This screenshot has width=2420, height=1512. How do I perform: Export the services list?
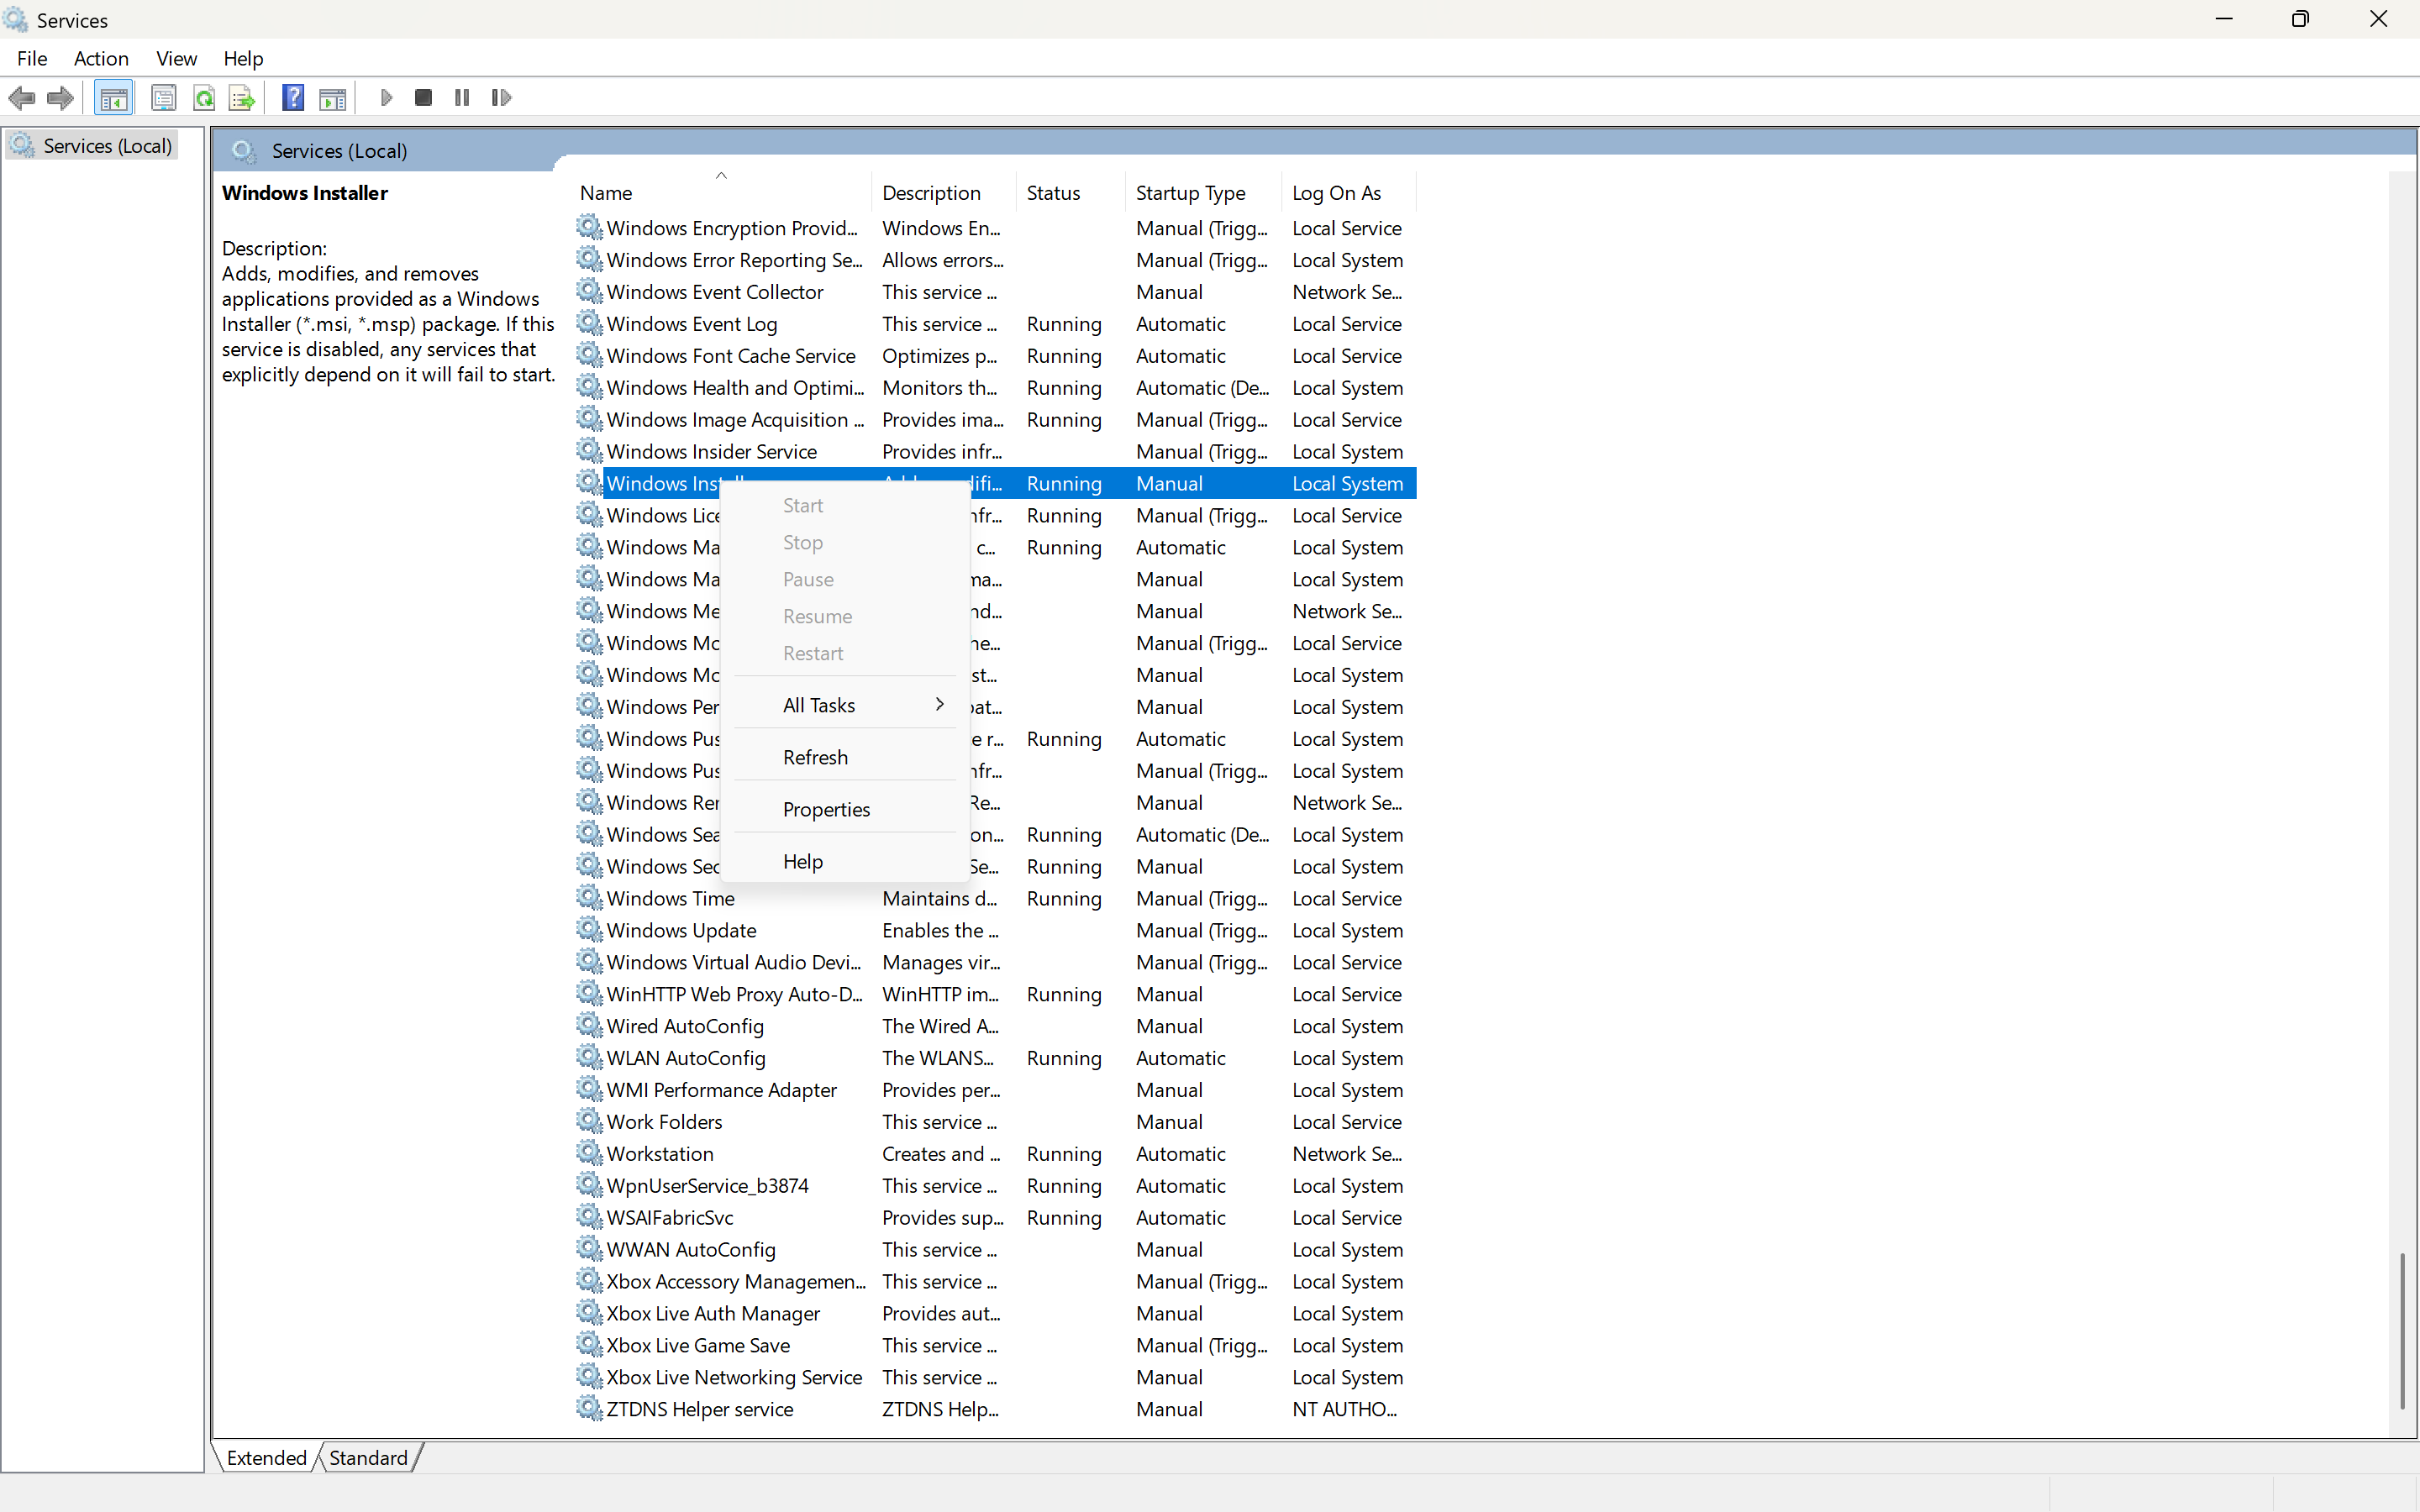[x=241, y=97]
